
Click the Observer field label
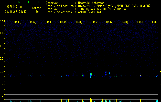52,3
